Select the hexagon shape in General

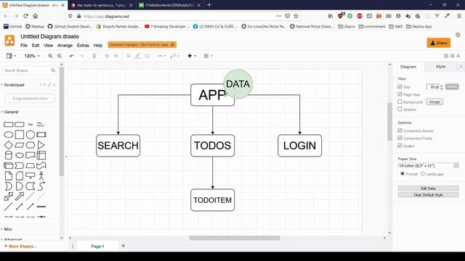click(31, 145)
